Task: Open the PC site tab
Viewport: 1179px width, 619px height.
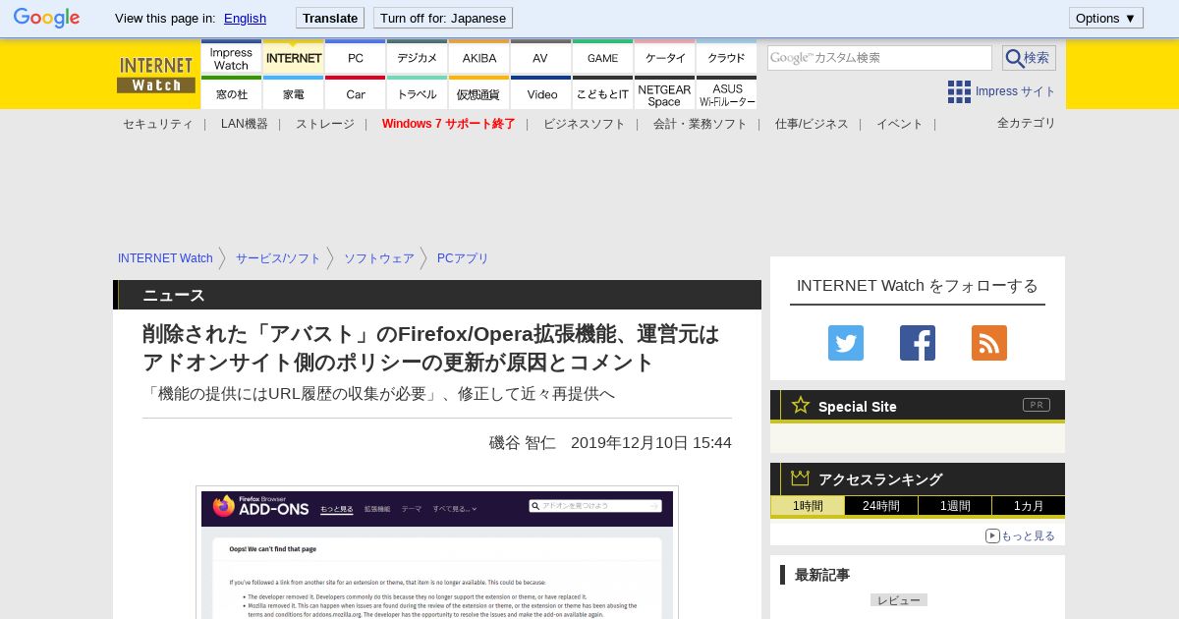Action: (356, 58)
